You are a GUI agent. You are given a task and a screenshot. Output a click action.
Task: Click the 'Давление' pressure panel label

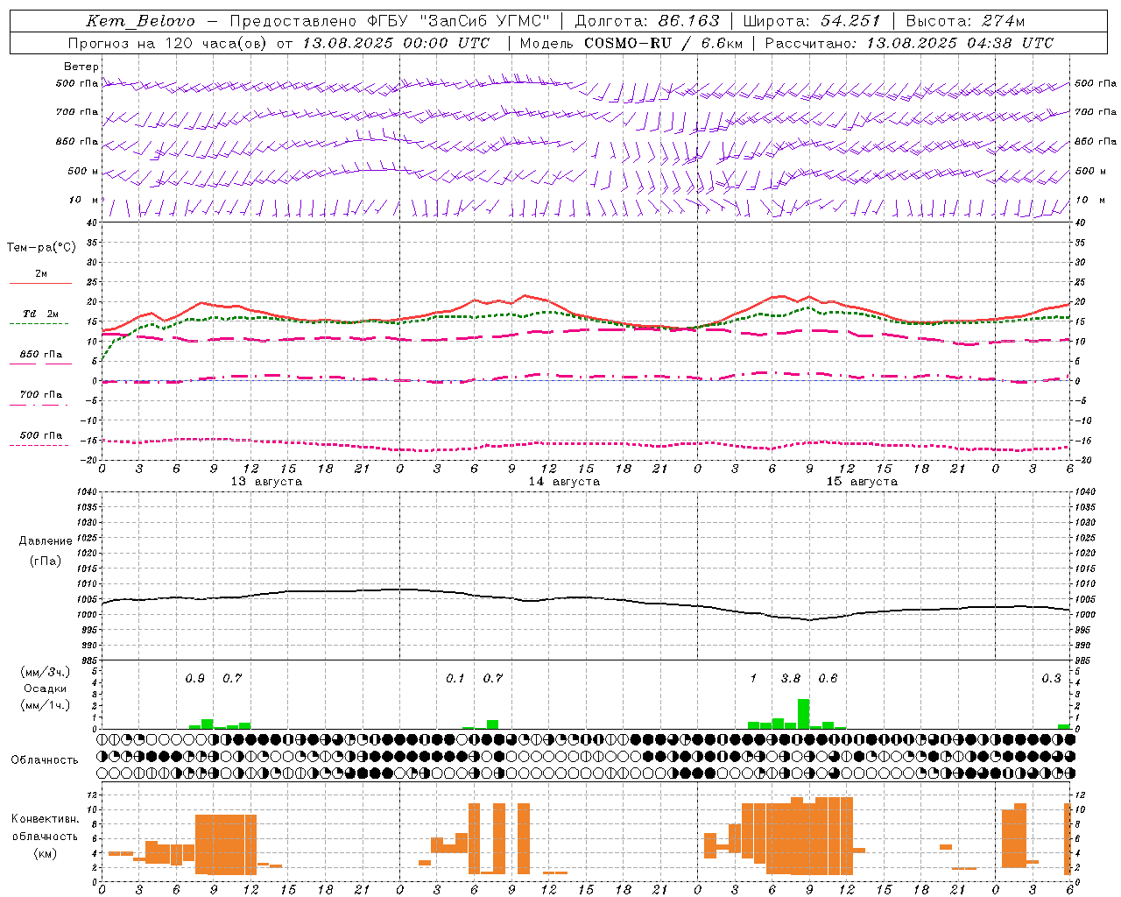[45, 541]
